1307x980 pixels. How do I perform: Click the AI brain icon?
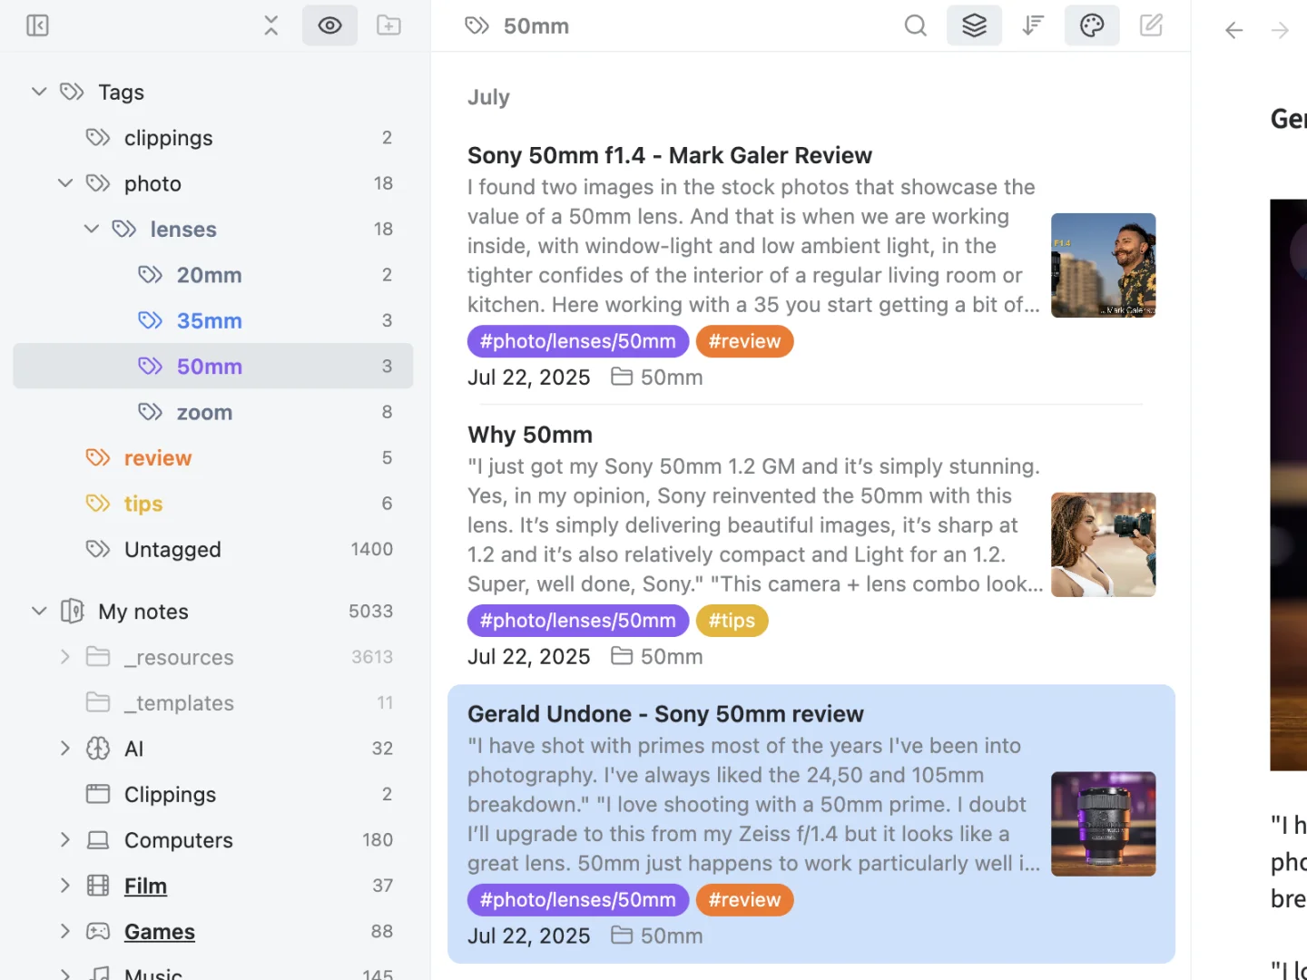(x=98, y=748)
